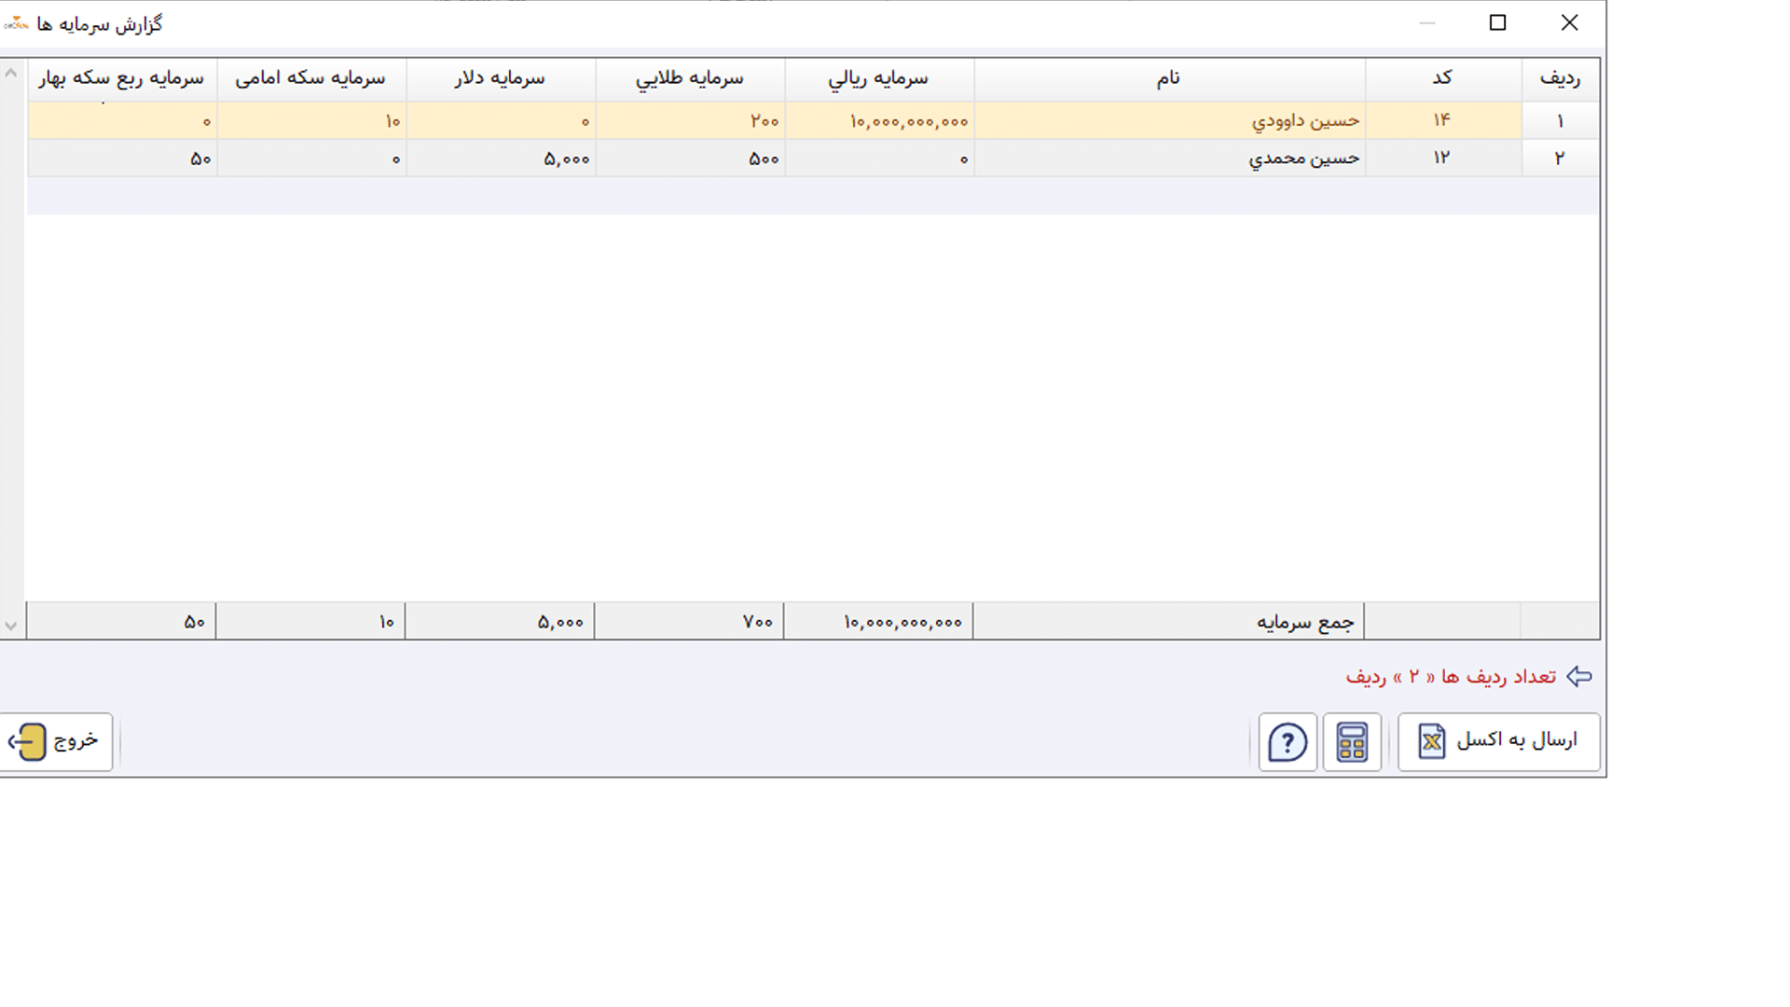Open help with the question mark icon
1790x1007 pixels.
1287,742
